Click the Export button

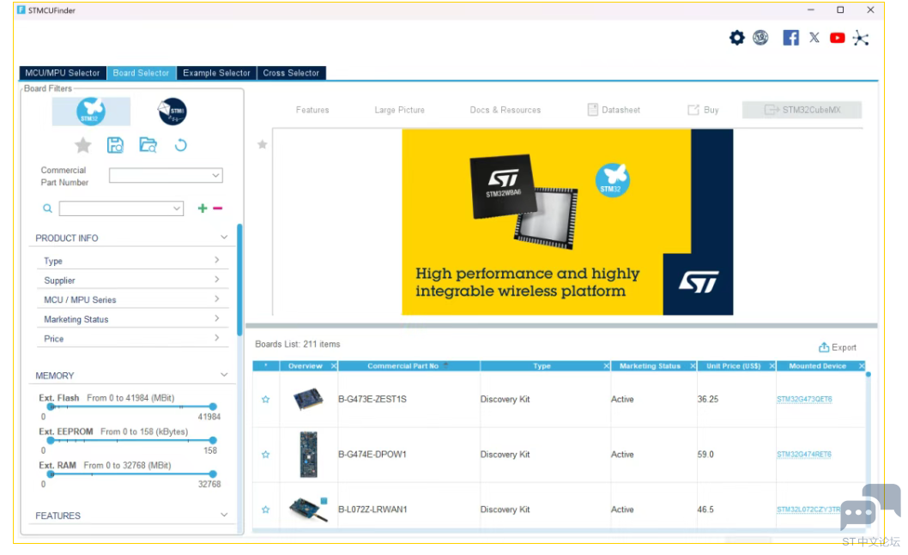coord(838,347)
